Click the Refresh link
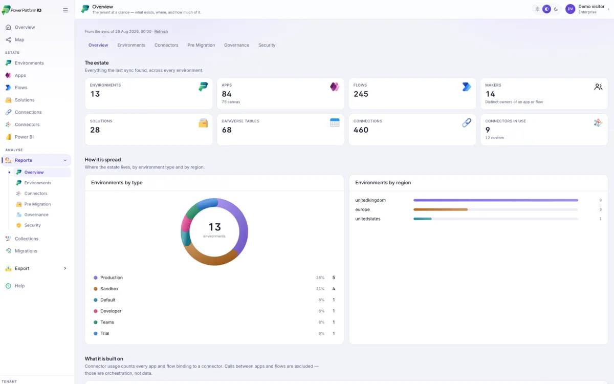Viewport: 614px width, 384px height. pyautogui.click(x=161, y=31)
